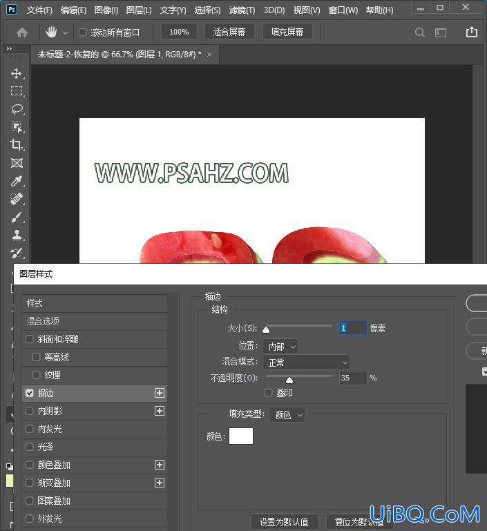Select the Frame tool
Viewport: 487px width, 531px height.
point(17,163)
